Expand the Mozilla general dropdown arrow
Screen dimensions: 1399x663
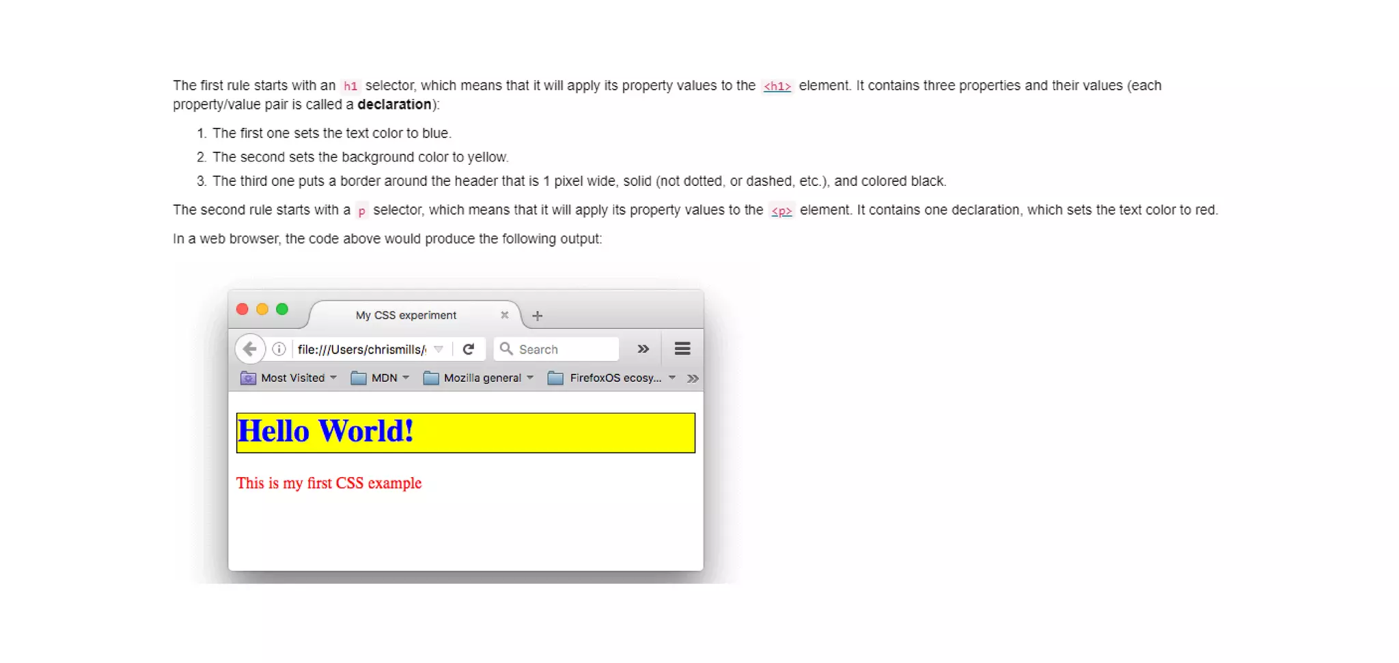pyautogui.click(x=530, y=377)
